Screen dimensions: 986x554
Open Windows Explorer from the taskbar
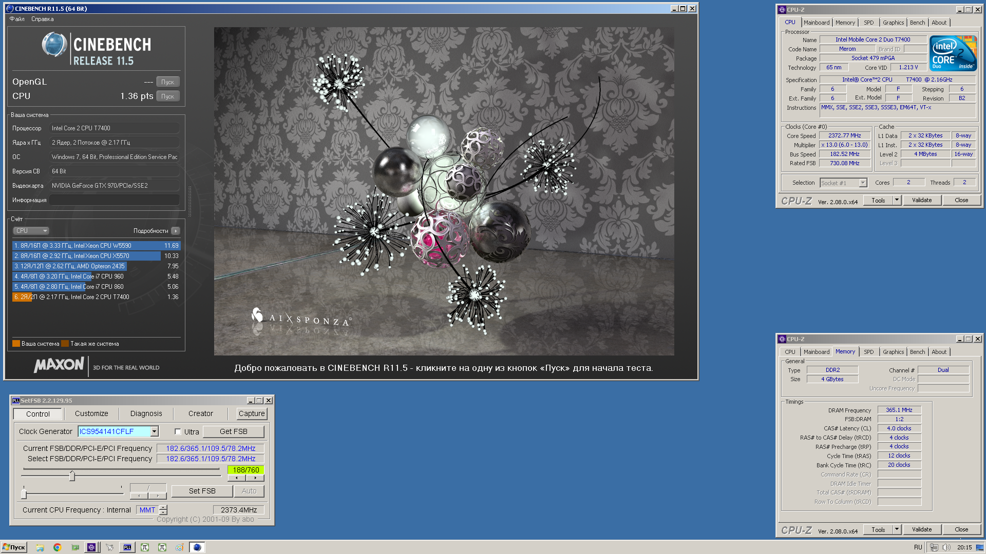click(40, 547)
